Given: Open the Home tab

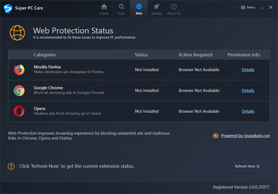Looking at the screenshot, I should (104, 9).
